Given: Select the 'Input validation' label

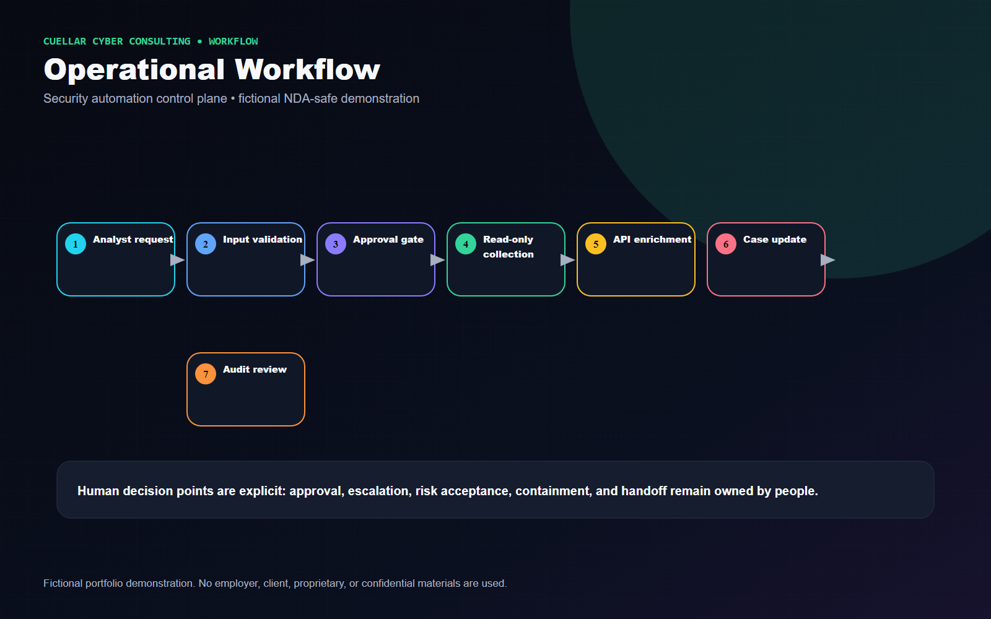Looking at the screenshot, I should click(x=263, y=240).
